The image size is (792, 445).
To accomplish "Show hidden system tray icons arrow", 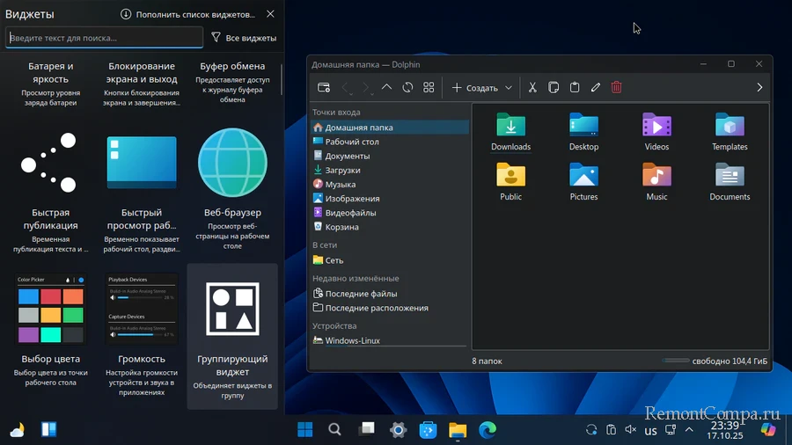I will [689, 430].
